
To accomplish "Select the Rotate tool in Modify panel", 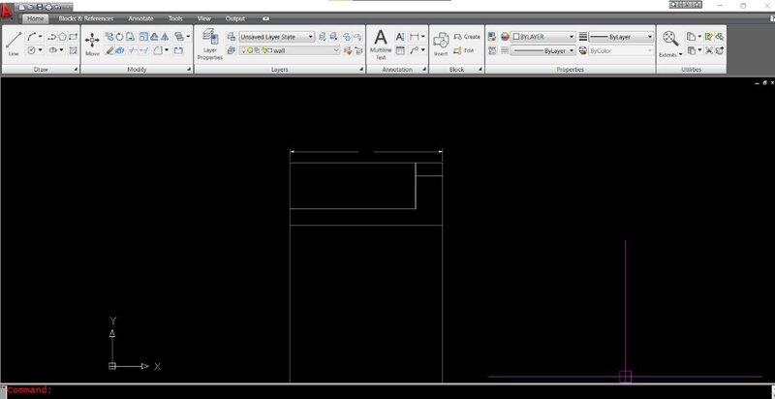I will (119, 37).
